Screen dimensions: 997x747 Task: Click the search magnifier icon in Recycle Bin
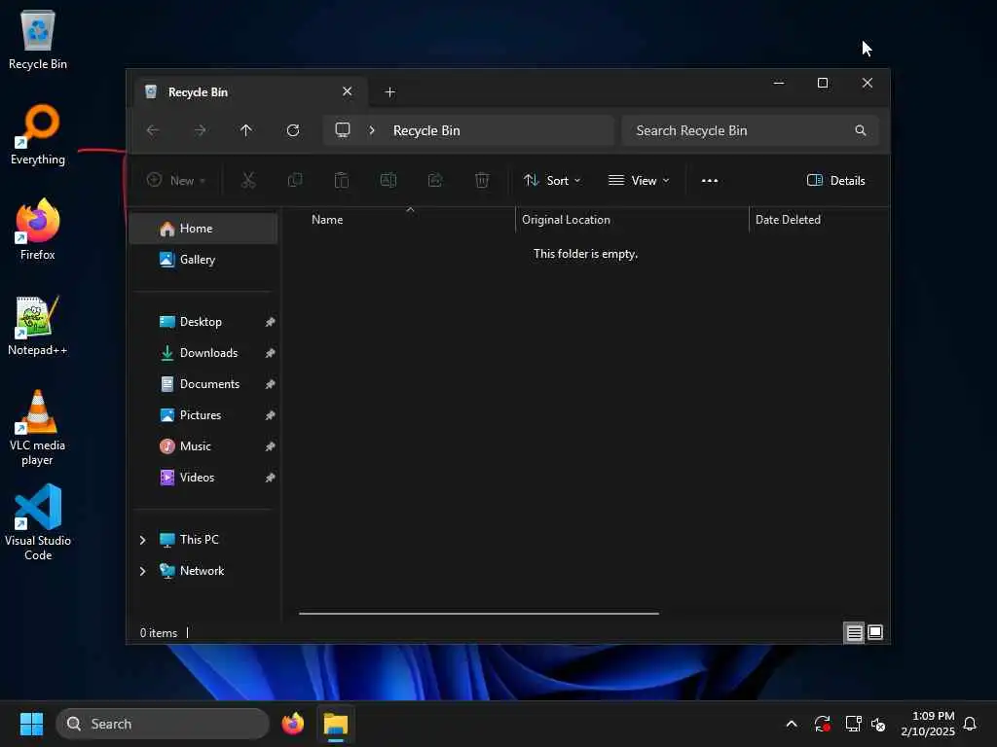861,130
